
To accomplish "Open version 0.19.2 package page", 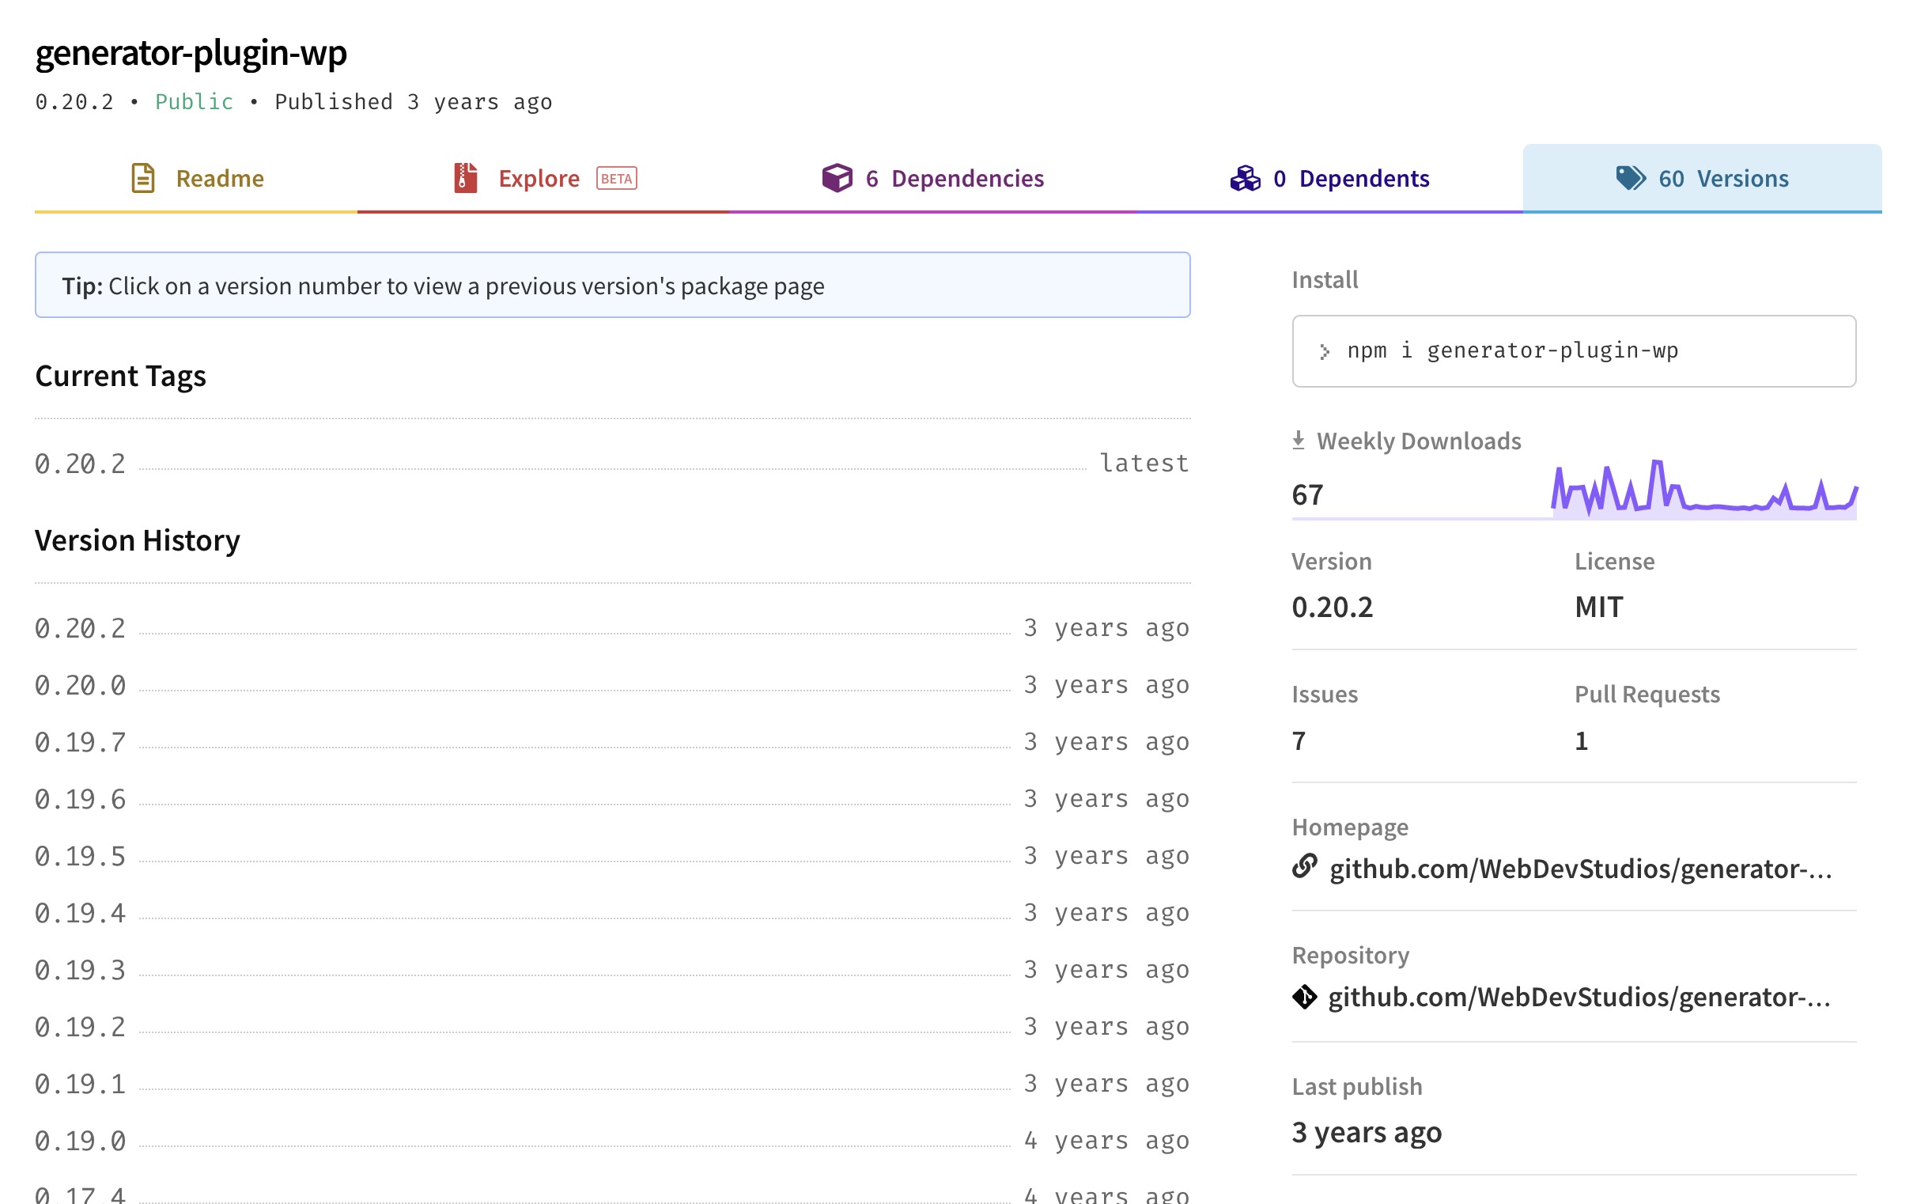I will click(x=81, y=1027).
